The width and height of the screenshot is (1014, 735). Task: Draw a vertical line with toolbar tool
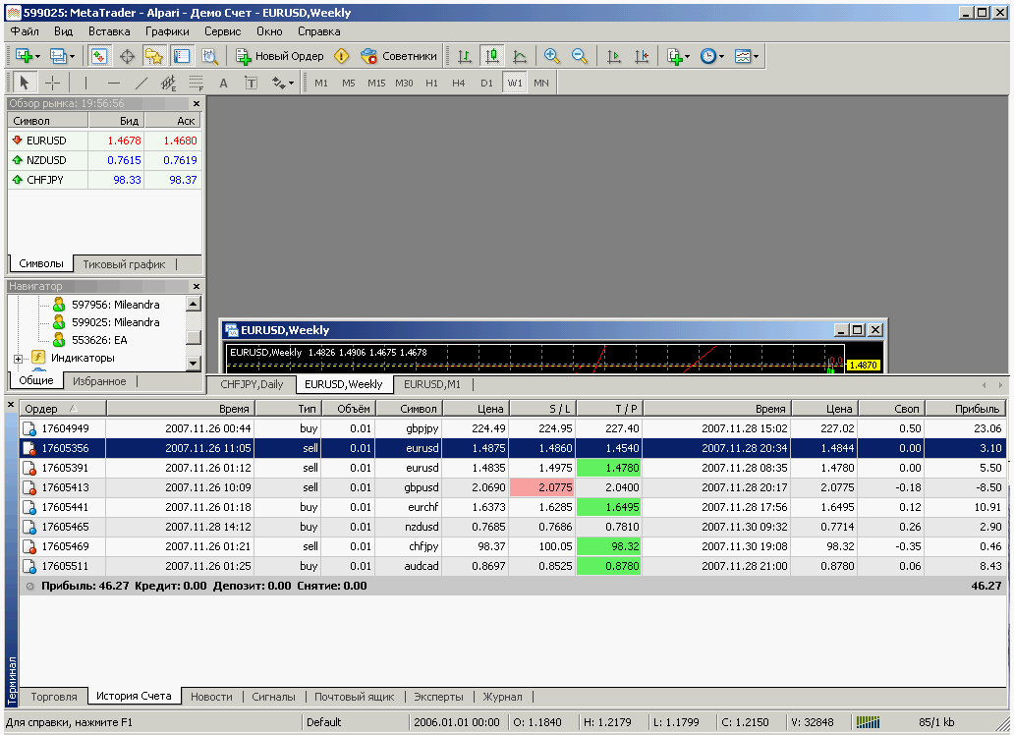pyautogui.click(x=85, y=84)
